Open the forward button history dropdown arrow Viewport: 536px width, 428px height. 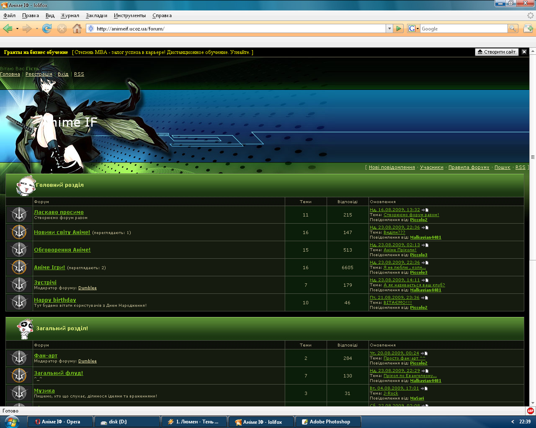[37, 29]
